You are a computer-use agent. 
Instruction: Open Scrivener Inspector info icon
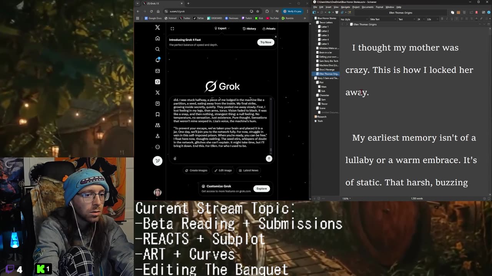tap(489, 12)
